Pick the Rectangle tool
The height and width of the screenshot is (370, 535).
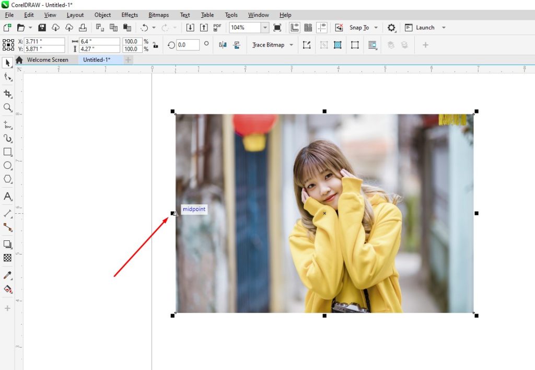7,152
